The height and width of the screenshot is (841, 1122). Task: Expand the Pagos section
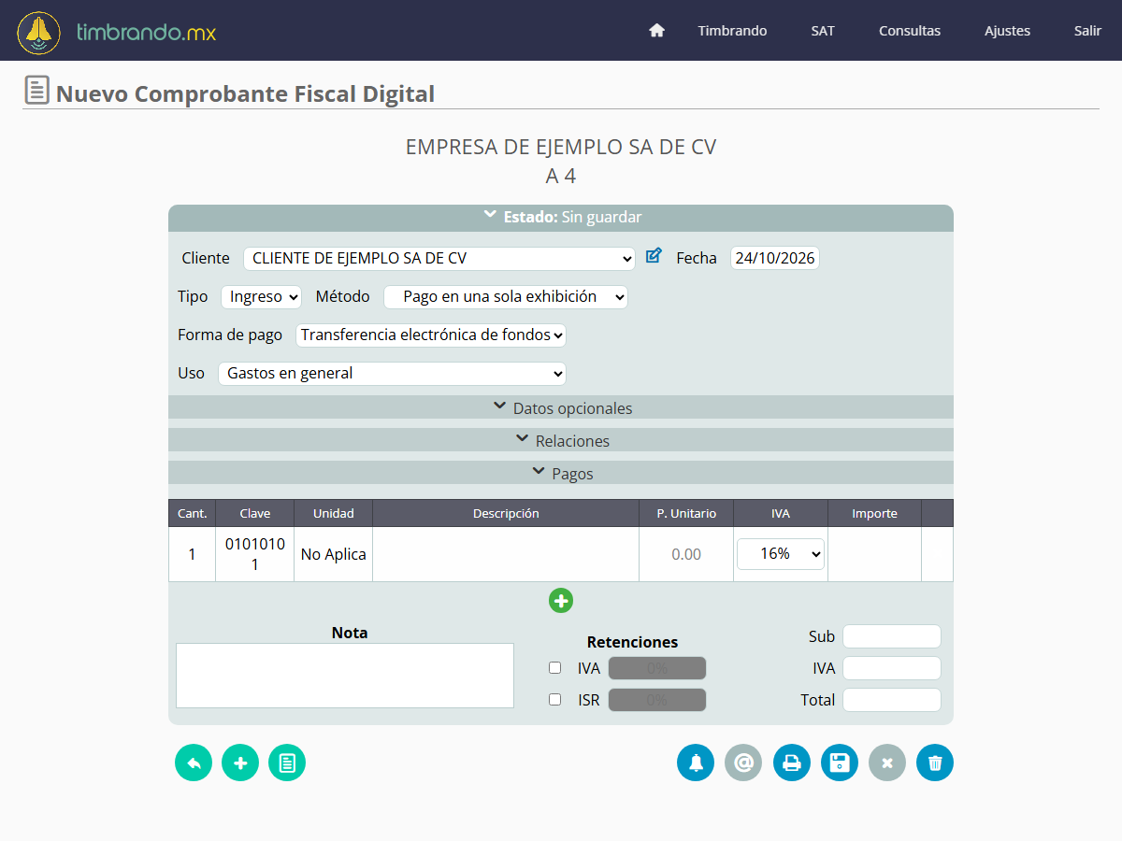pos(561,473)
